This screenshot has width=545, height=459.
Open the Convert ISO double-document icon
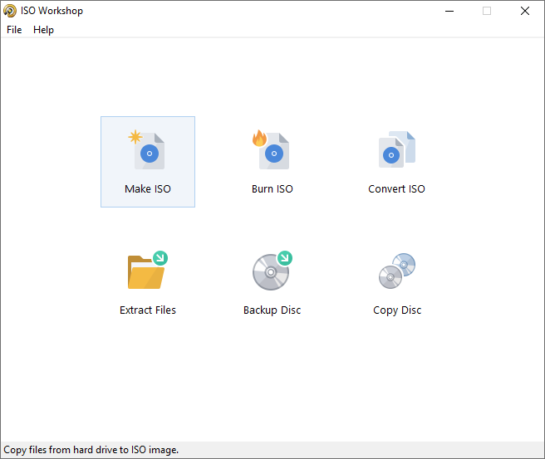pos(397,149)
